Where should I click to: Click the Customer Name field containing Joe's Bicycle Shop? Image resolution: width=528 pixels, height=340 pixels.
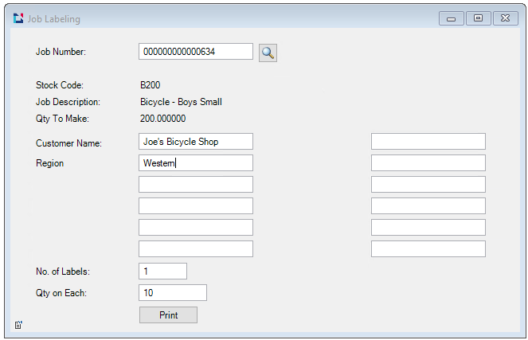click(x=196, y=142)
